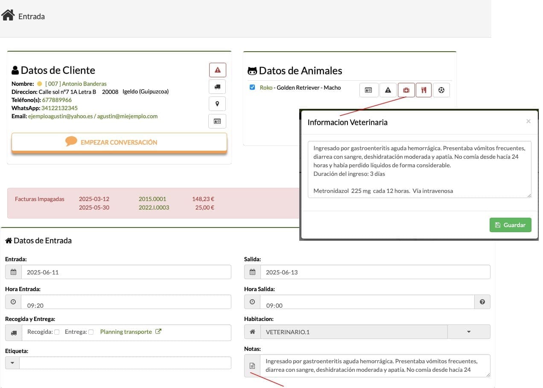Viewport: 543px width, 388px height.
Task: Click the client warning triangle icon
Action: coord(217,70)
